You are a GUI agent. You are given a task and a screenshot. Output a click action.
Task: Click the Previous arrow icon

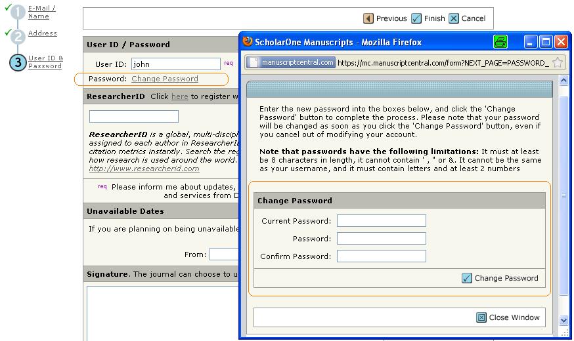[x=368, y=18]
